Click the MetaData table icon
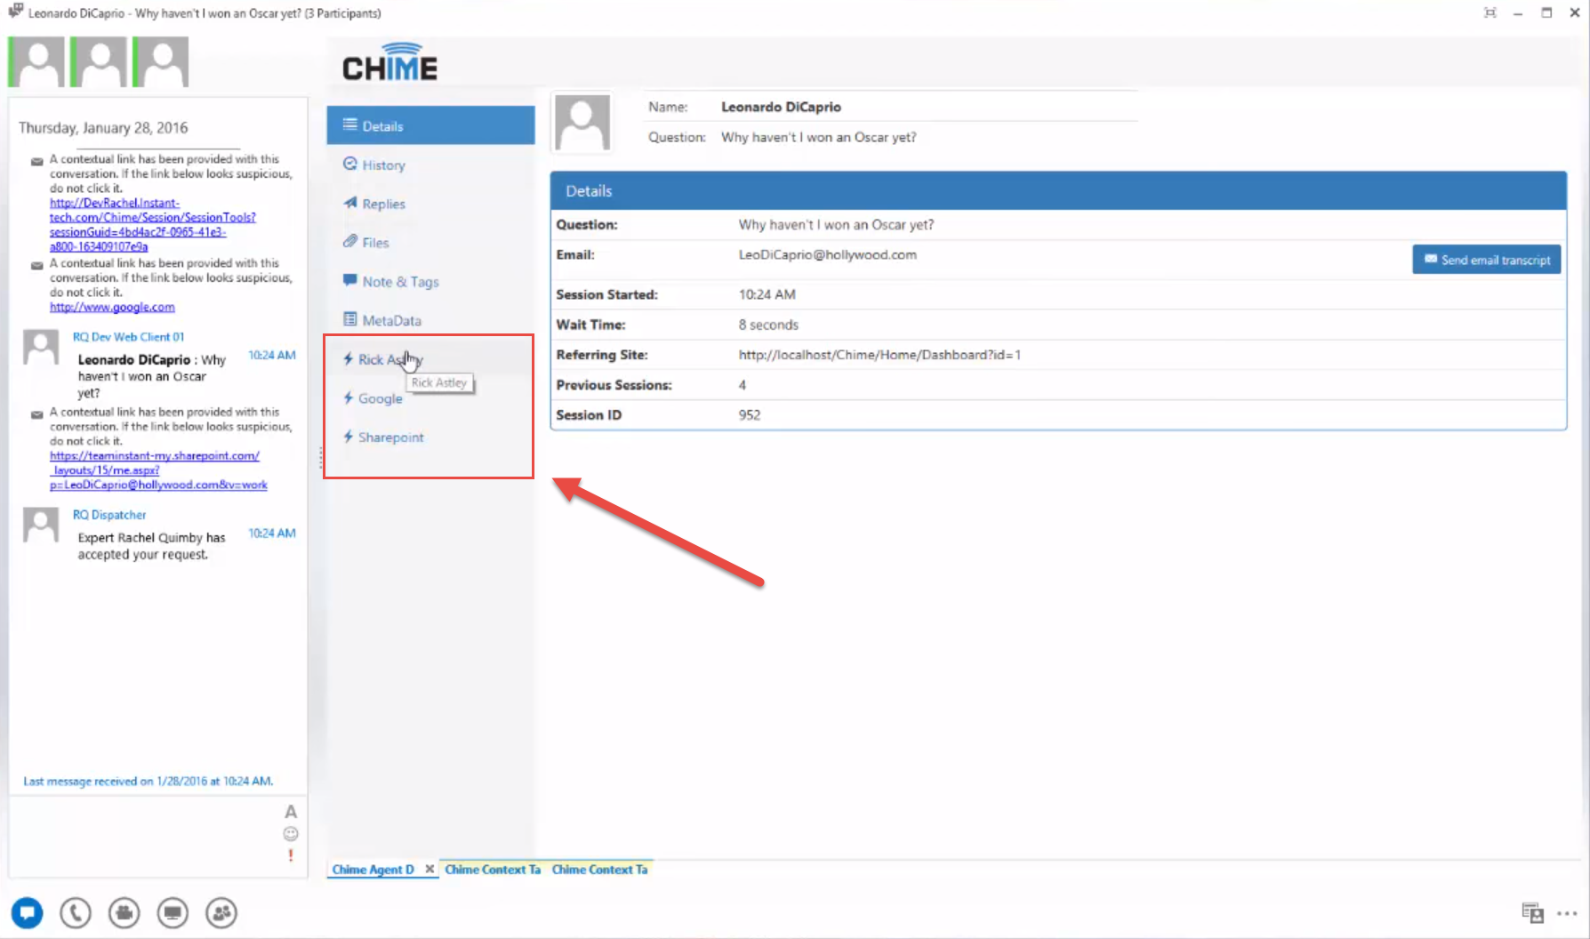Screen dimensions: 1590x939 (350, 319)
